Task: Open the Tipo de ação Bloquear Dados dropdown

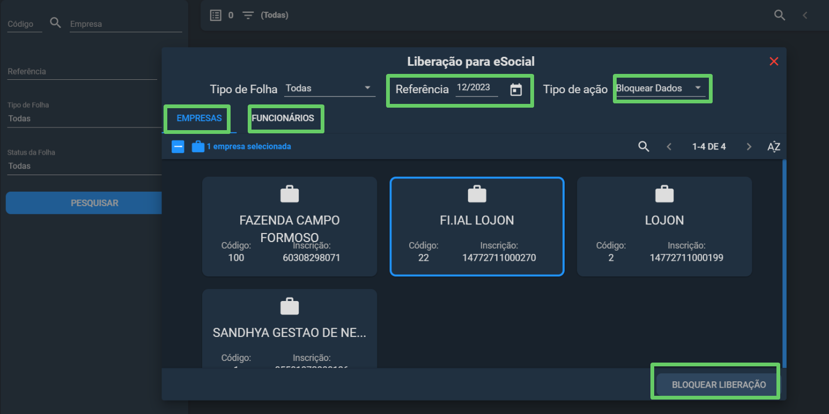Action: coord(660,88)
